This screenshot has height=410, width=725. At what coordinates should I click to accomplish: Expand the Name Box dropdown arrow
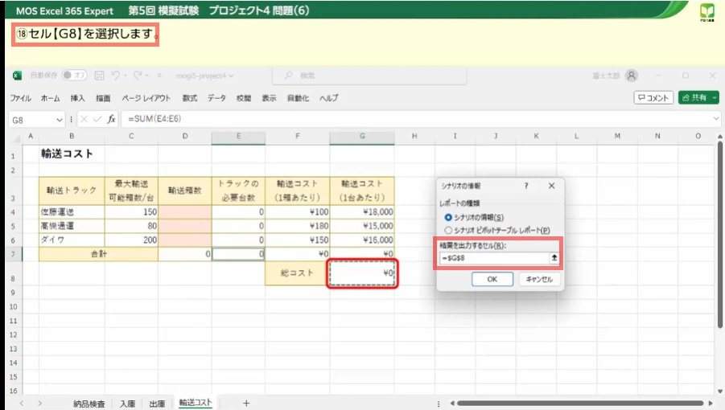(x=60, y=120)
